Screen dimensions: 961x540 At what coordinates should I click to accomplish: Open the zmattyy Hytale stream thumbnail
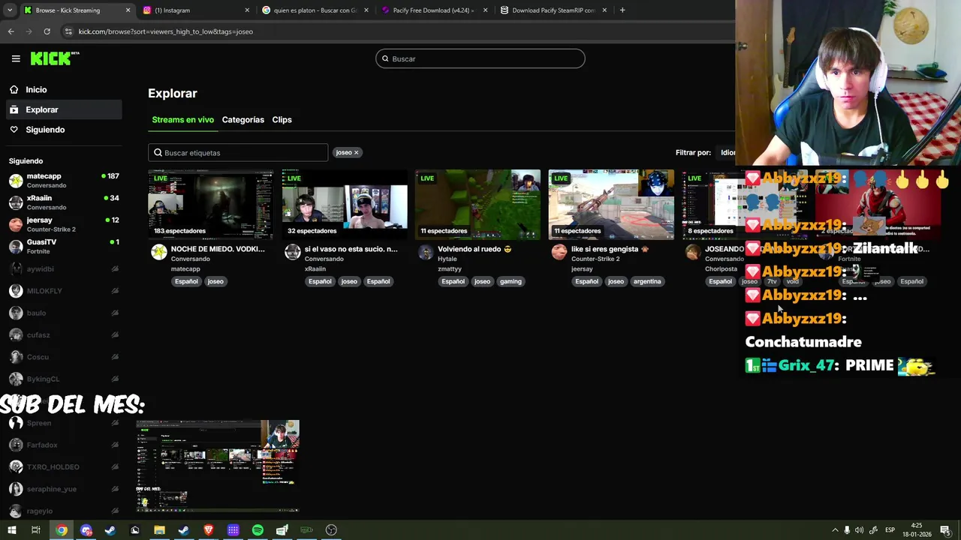click(477, 205)
